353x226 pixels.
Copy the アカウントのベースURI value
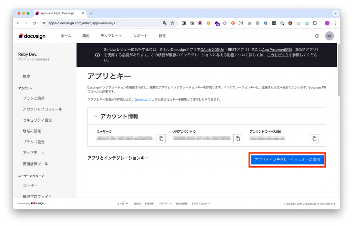pos(314,139)
